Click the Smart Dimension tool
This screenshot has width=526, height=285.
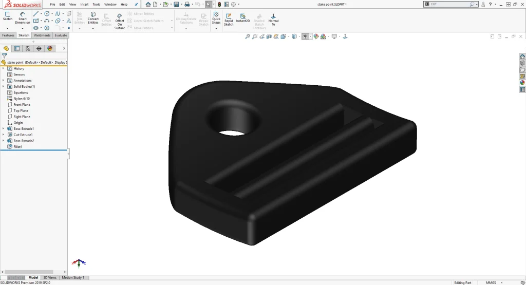pyautogui.click(x=22, y=18)
